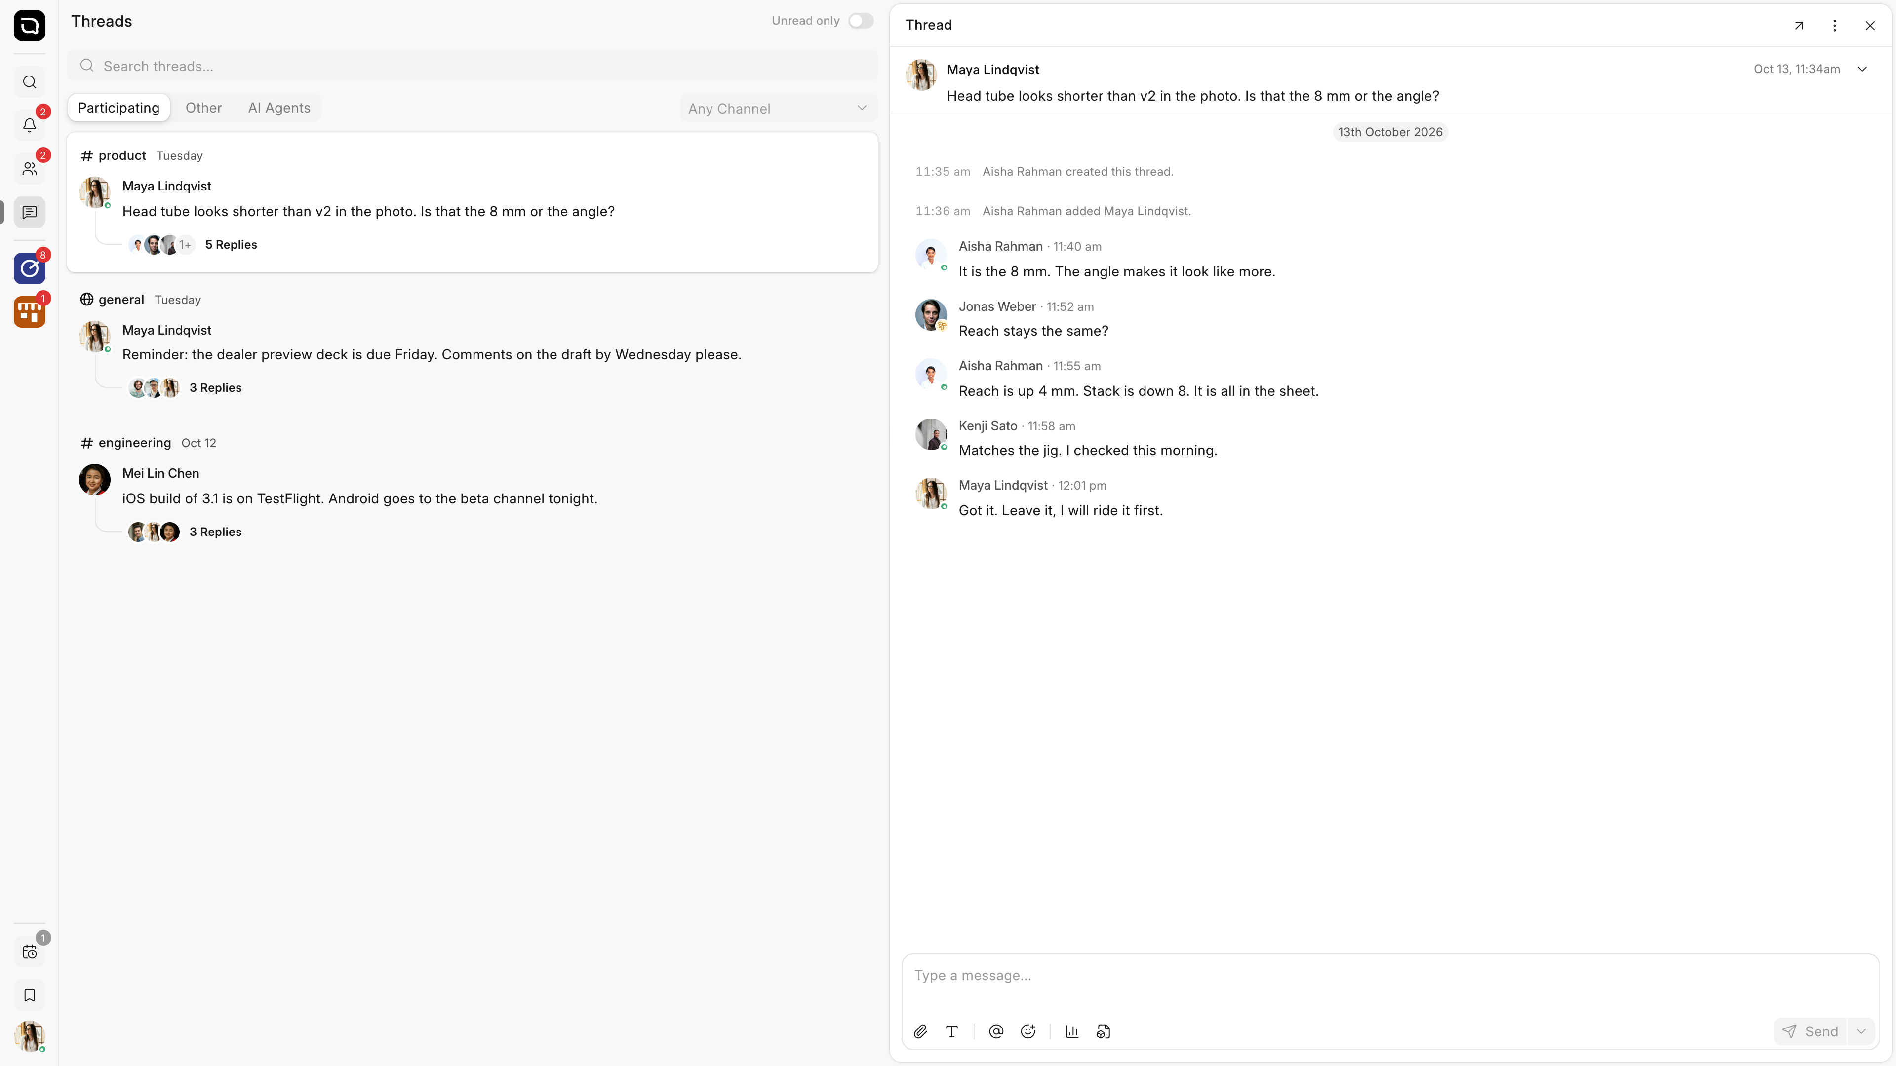Click Jonas Weber's avatar in the thread
Image resolution: width=1896 pixels, height=1066 pixels.
click(x=930, y=315)
